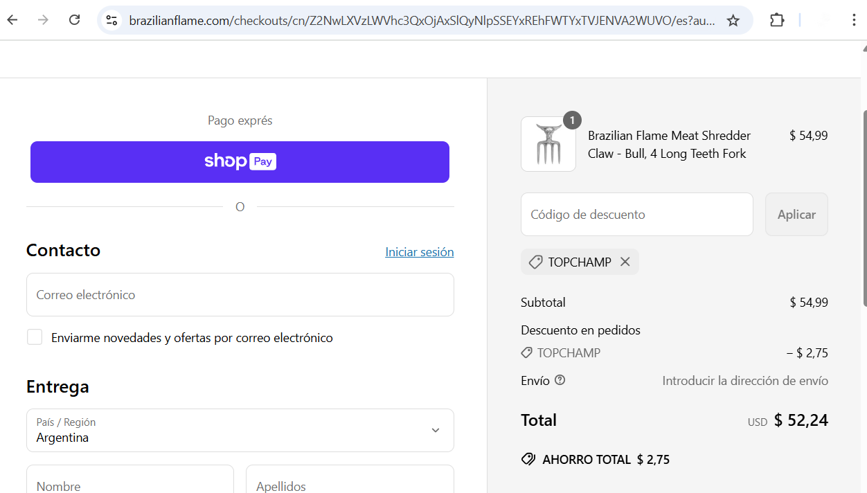Image resolution: width=867 pixels, height=493 pixels.
Task: Focus the Correo electrónico field
Action: click(x=240, y=294)
